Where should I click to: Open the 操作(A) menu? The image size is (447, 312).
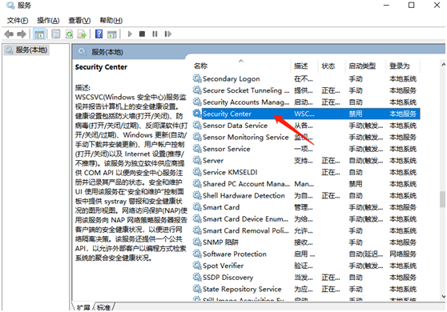pyautogui.click(x=48, y=21)
